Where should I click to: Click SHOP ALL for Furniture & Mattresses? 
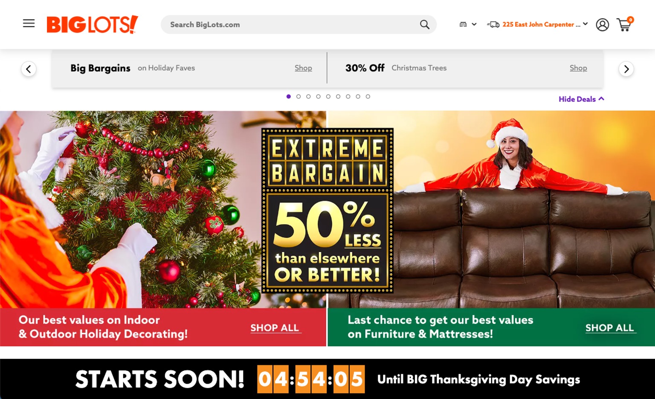coord(610,328)
